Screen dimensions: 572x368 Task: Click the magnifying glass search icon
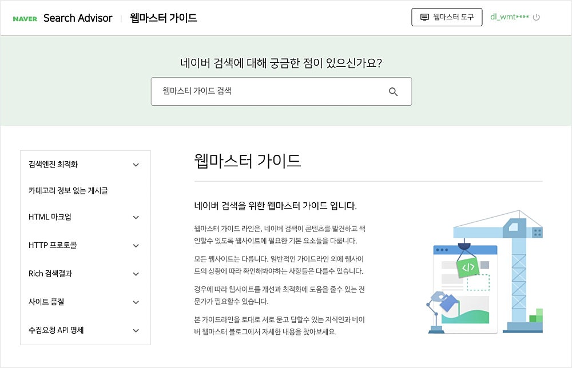point(393,91)
